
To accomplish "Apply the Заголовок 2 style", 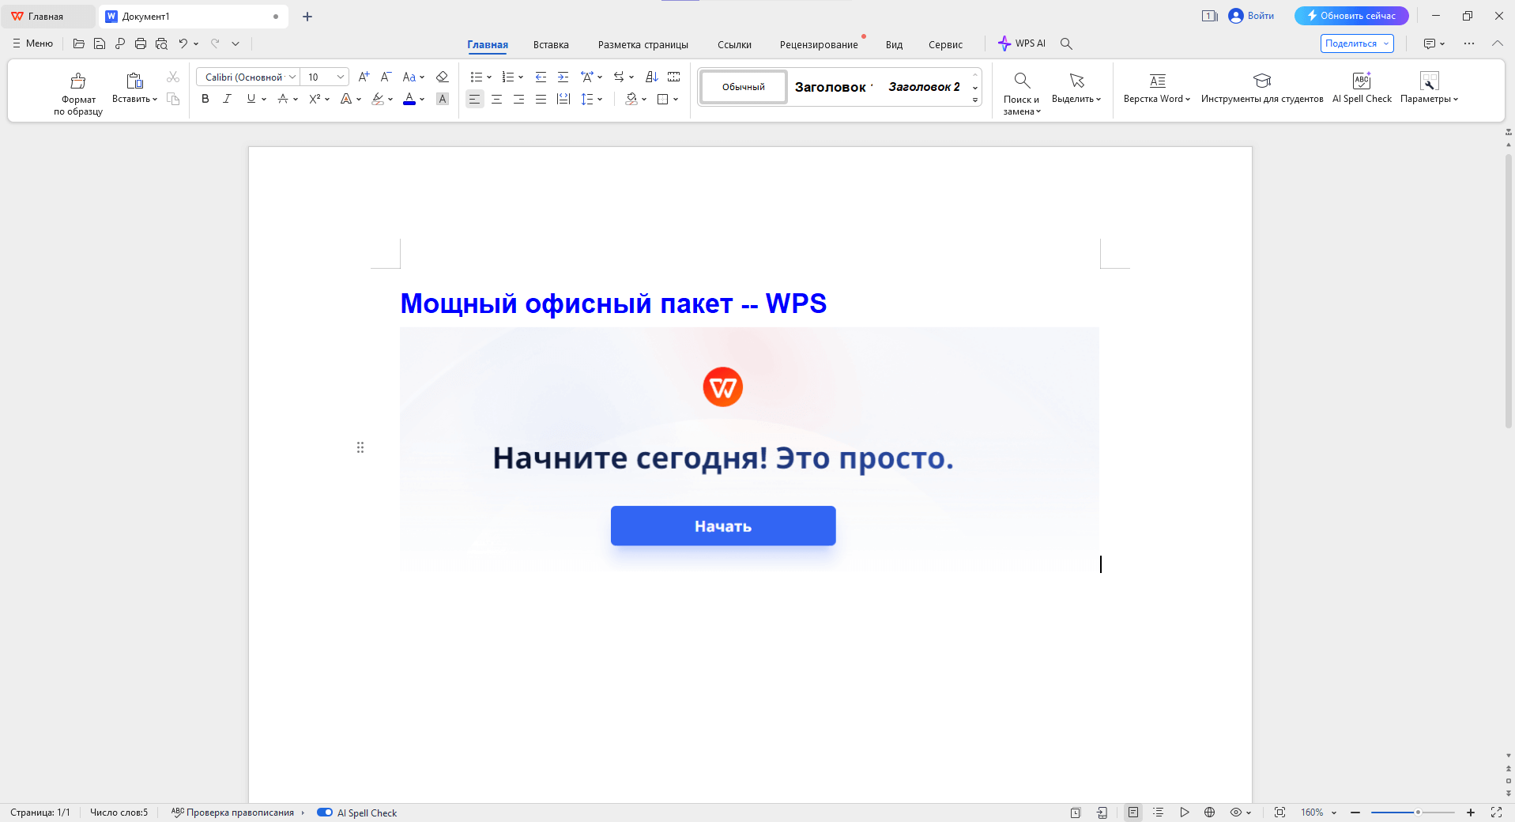I will coord(924,87).
